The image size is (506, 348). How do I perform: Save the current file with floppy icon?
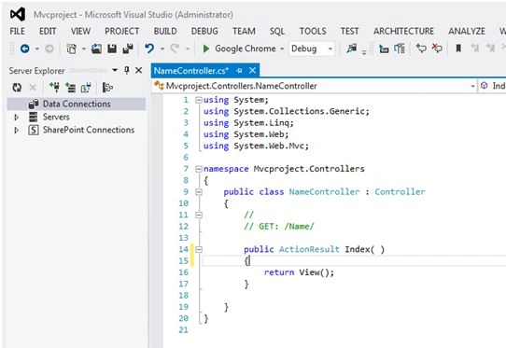click(x=112, y=49)
